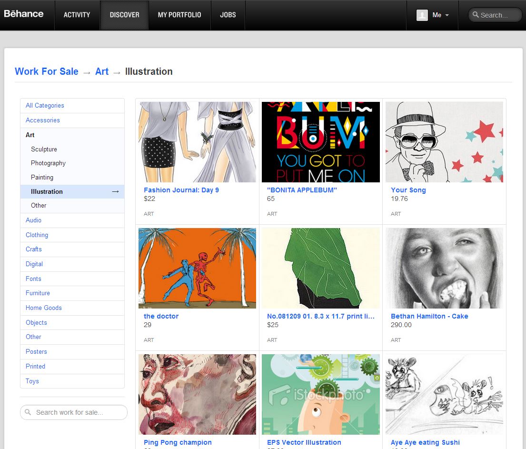Open the Clothing category
This screenshot has height=449, width=526.
(x=72, y=235)
